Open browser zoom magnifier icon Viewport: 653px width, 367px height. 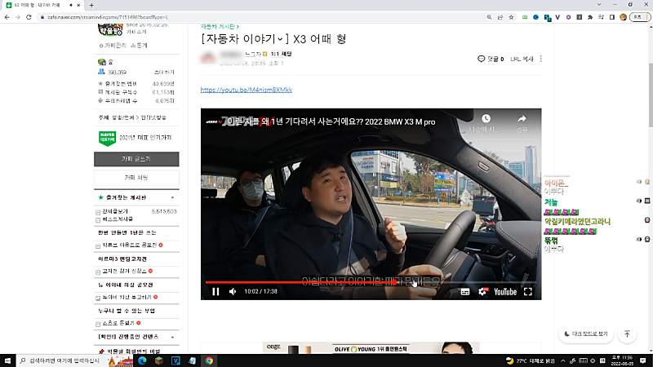click(489, 17)
